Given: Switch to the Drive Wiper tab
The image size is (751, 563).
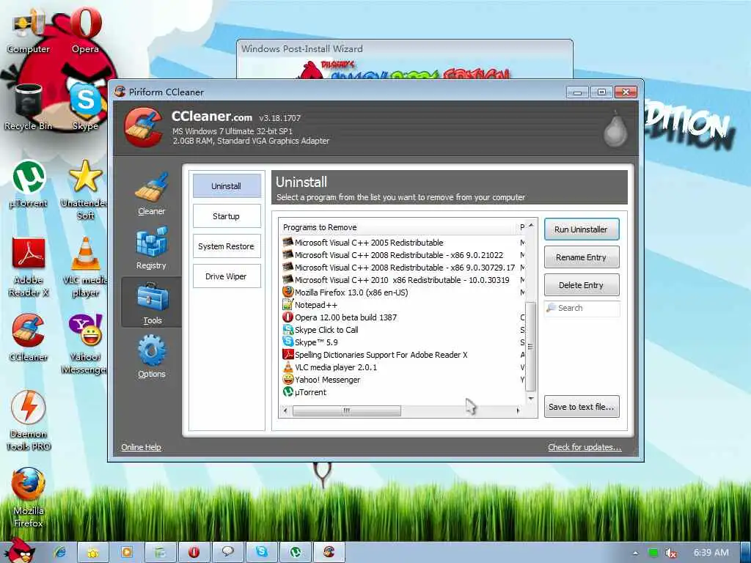Looking at the screenshot, I should pos(227,276).
